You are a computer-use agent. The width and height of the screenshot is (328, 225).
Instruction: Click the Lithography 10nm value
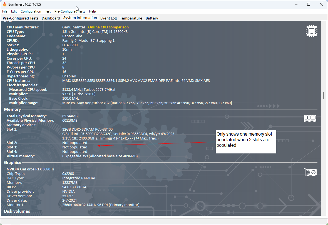coord(67,50)
